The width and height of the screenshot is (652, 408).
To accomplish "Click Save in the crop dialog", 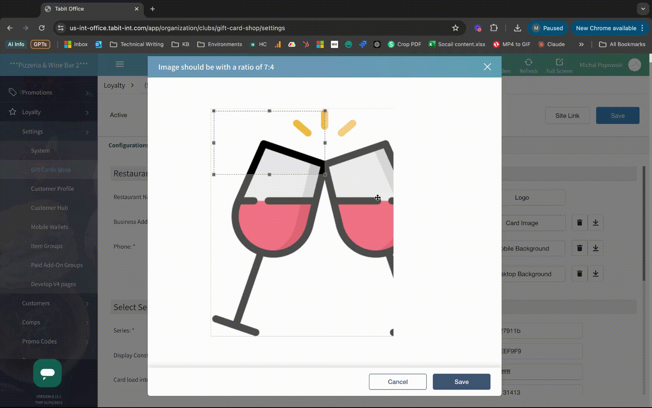I will (x=461, y=382).
